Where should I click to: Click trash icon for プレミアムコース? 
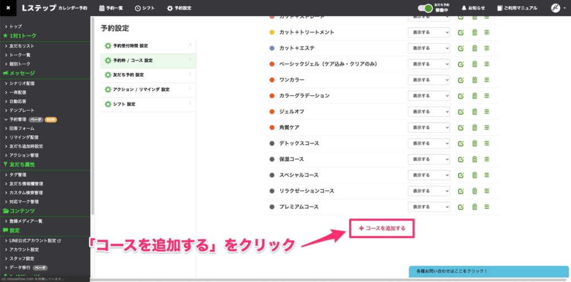coord(474,207)
